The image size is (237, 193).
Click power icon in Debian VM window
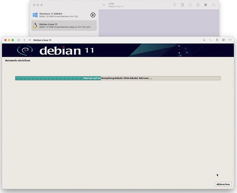(19, 40)
